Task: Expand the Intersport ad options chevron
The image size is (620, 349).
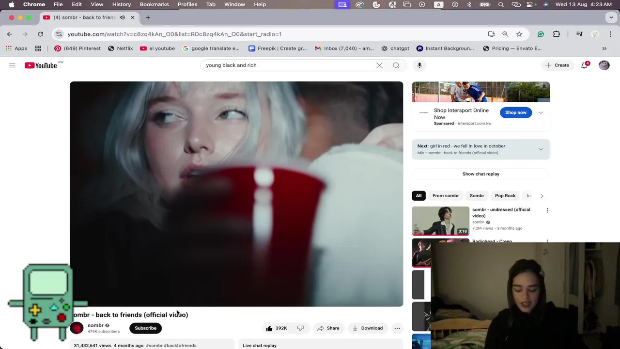Action: (x=541, y=112)
